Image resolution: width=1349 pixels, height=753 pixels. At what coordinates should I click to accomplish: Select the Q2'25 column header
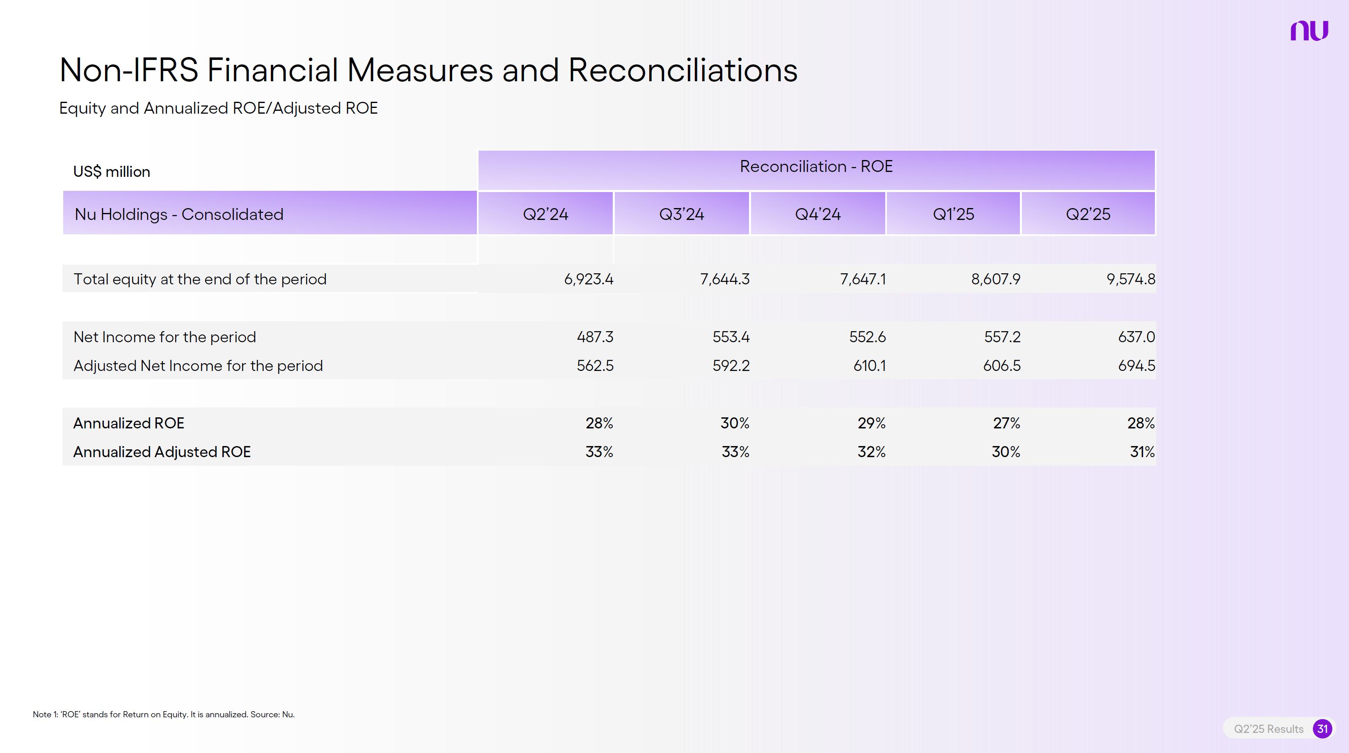pyautogui.click(x=1088, y=214)
